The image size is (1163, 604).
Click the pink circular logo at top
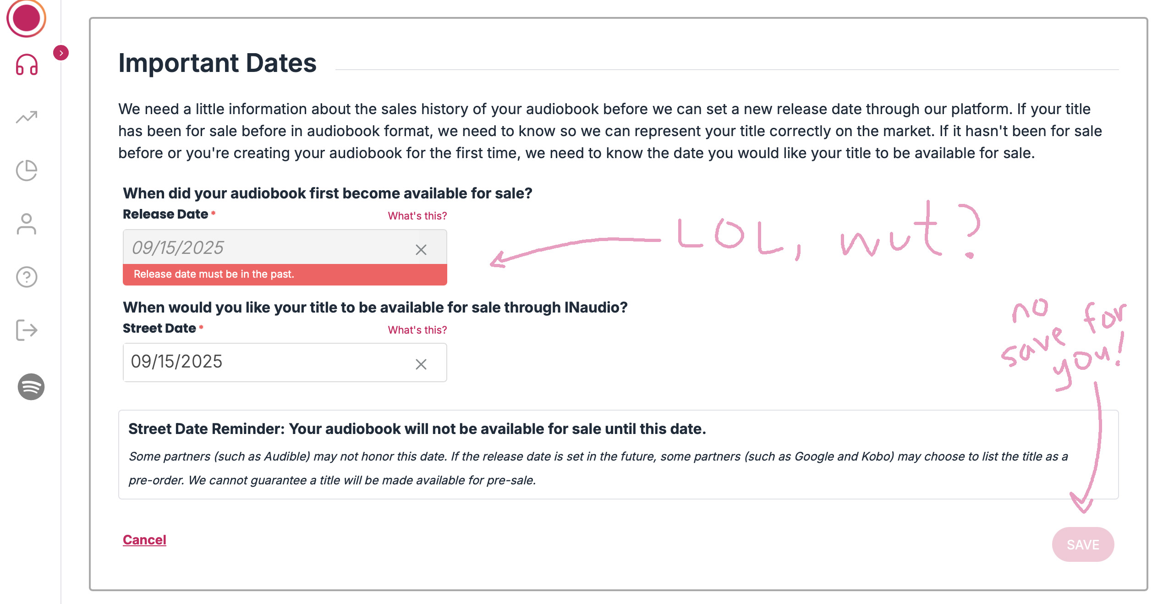(x=26, y=17)
